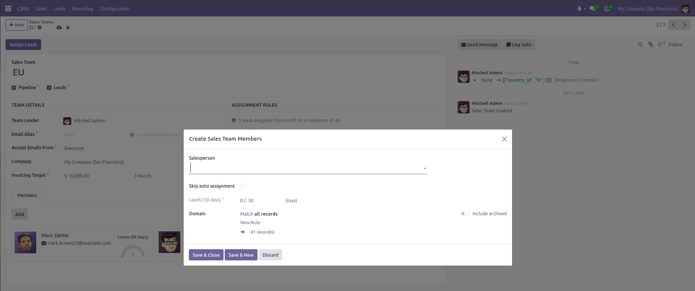The height and width of the screenshot is (291, 695).
Task: Click the mark.brown23@example.com email link
Action: [79, 243]
